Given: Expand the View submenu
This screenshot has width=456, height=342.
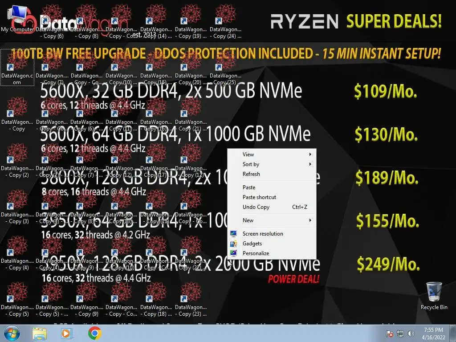Looking at the screenshot, I should click(x=272, y=155).
